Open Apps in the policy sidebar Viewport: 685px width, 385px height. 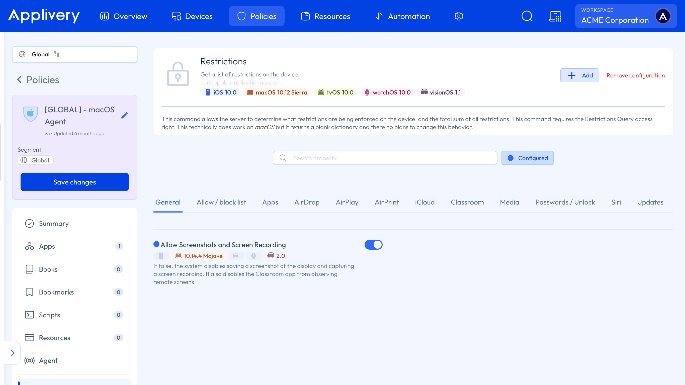74,246
